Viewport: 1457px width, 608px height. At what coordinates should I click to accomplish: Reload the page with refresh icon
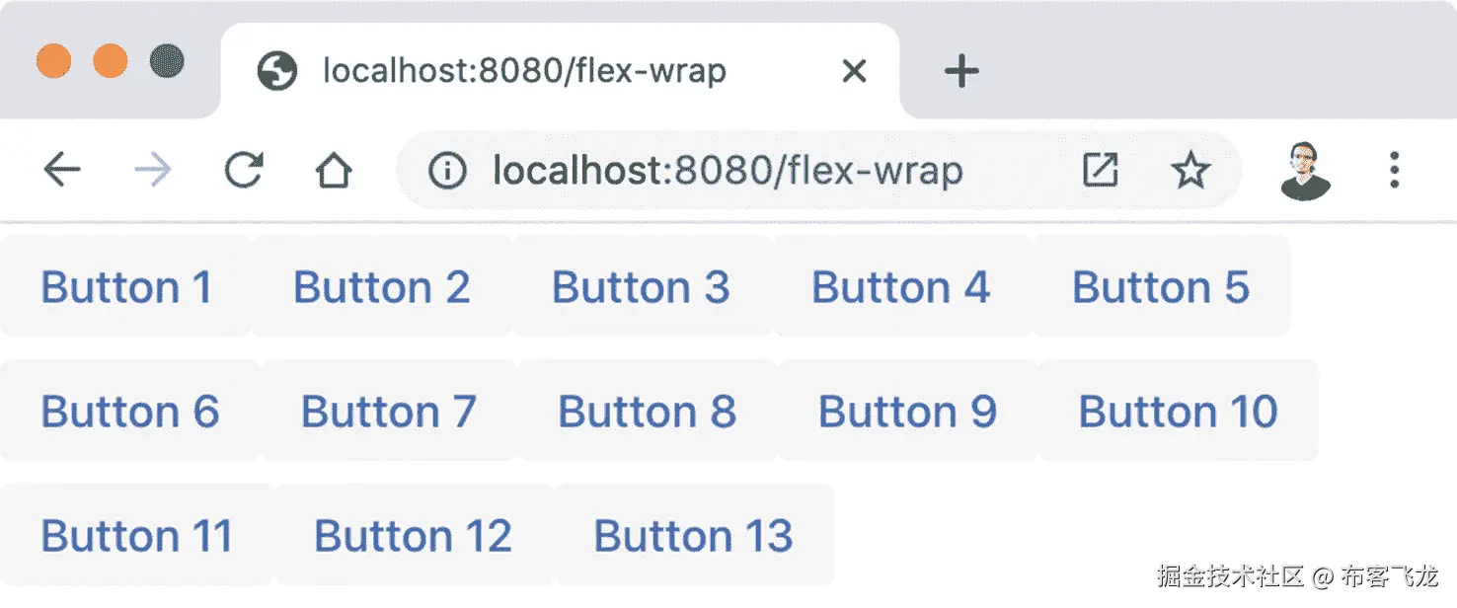[243, 171]
